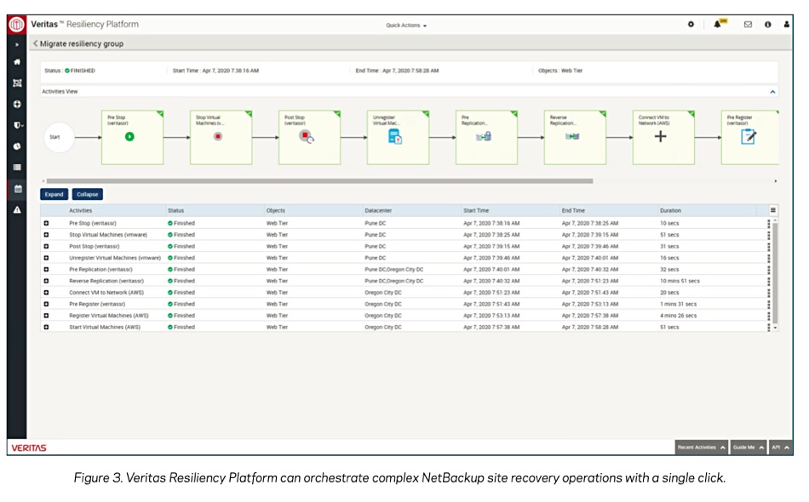Expand the Pre Stop (veritassr) activity row
The image size is (809, 502).
click(x=46, y=223)
